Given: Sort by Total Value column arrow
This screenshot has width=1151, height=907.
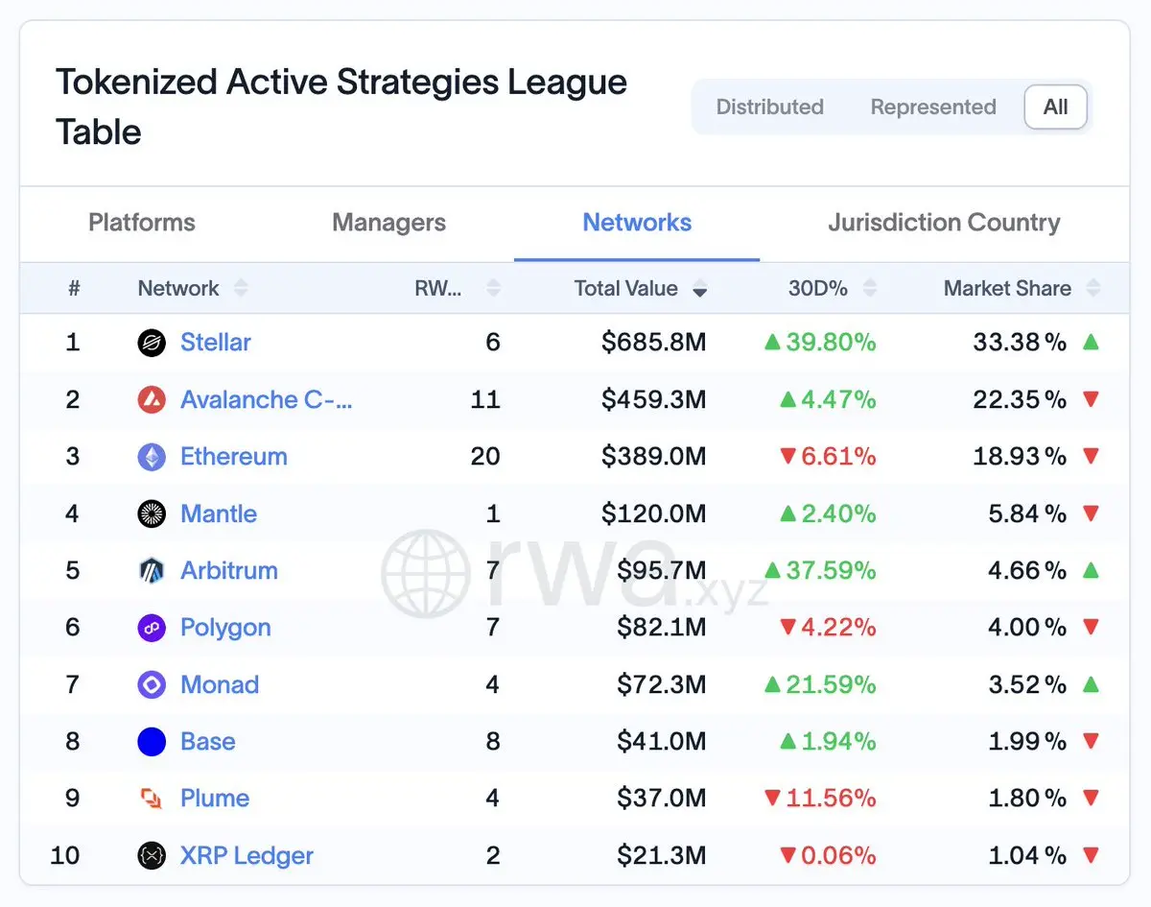Looking at the screenshot, I should click(x=700, y=289).
